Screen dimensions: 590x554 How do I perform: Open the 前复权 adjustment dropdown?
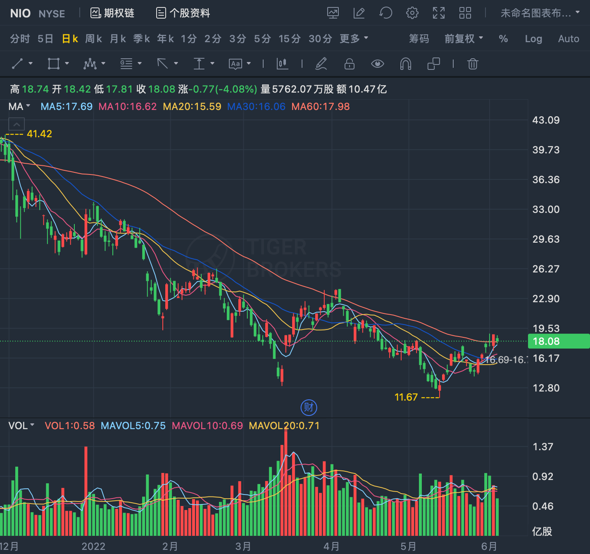click(464, 39)
